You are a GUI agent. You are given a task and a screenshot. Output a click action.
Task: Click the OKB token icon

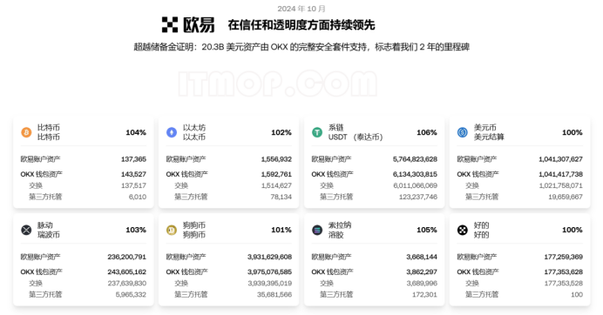462,230
